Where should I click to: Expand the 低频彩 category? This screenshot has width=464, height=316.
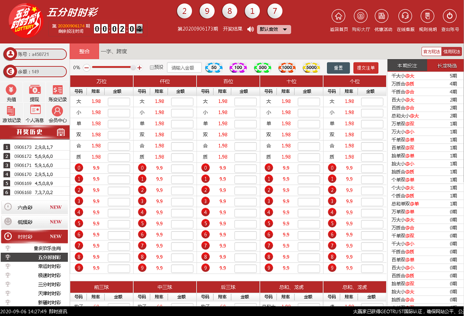tap(34, 221)
